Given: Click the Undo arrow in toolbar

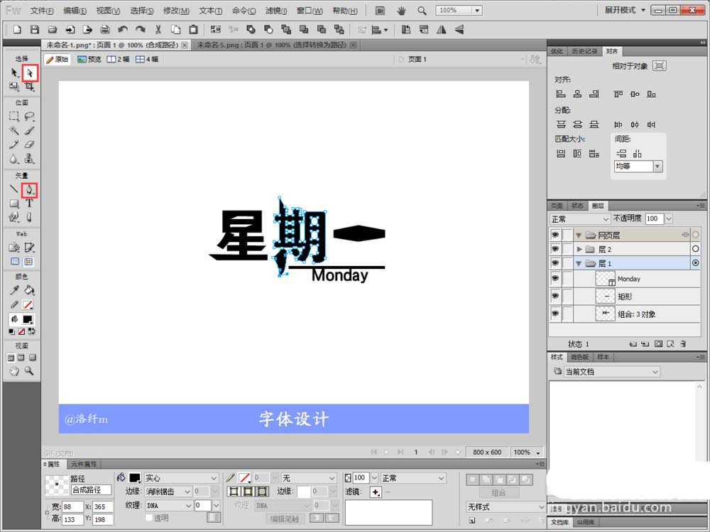Looking at the screenshot, I should [x=123, y=30].
